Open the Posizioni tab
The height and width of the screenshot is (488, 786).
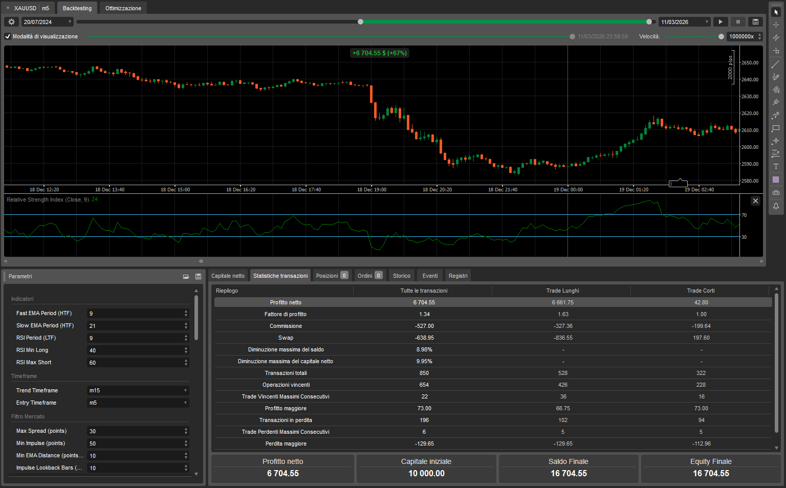click(x=332, y=276)
